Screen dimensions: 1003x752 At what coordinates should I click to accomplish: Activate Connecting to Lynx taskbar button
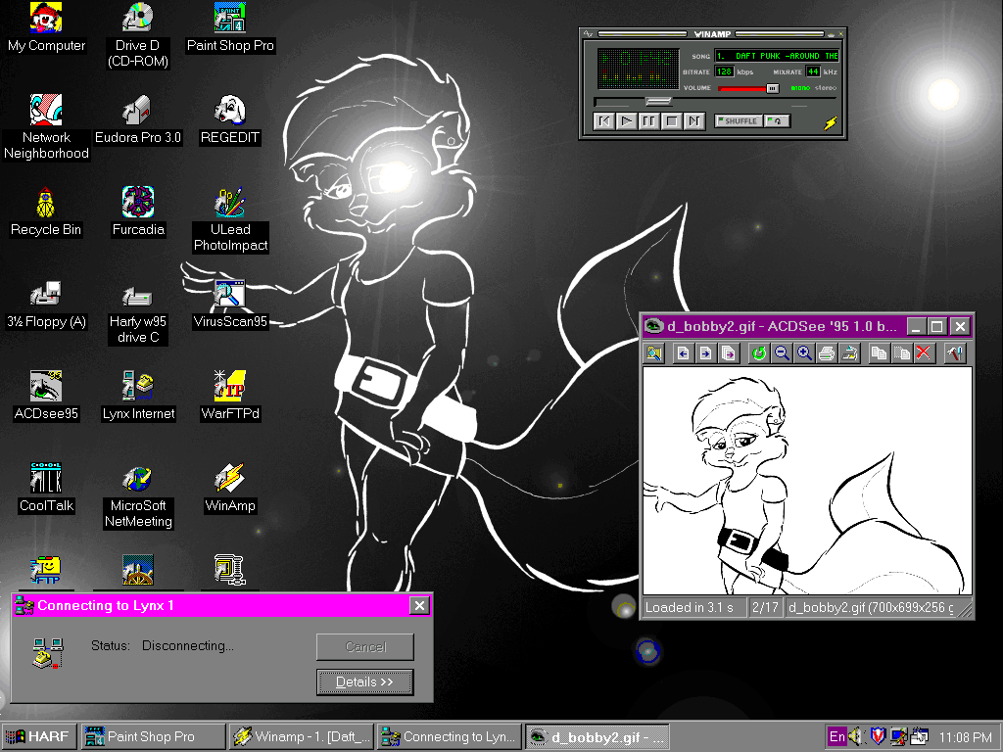click(x=449, y=736)
